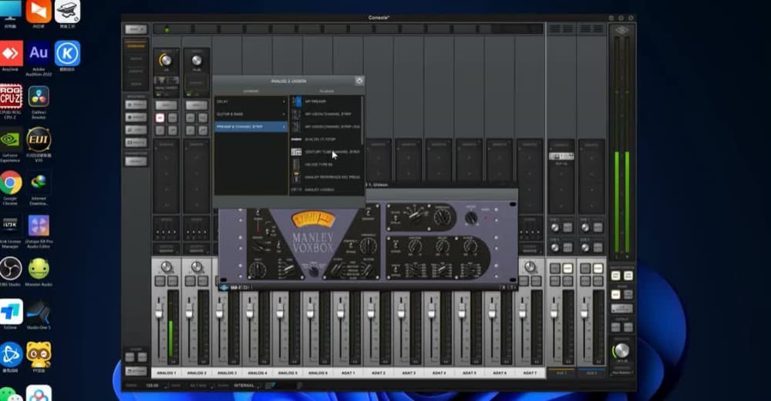Viewport: 771px width, 401px height.
Task: Select OVERVIEW view in Console sidebar
Action: [136, 47]
